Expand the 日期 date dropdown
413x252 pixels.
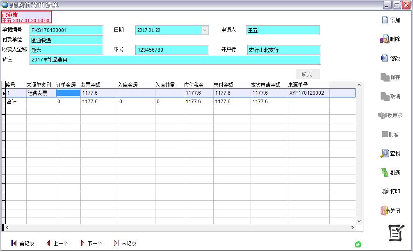(x=205, y=30)
